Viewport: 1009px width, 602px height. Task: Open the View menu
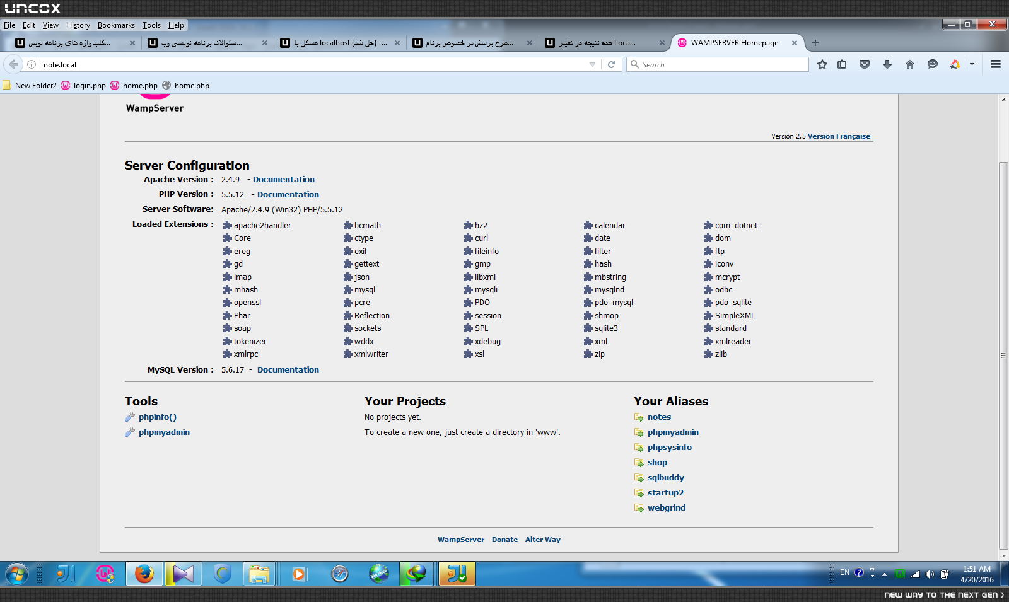(x=50, y=25)
